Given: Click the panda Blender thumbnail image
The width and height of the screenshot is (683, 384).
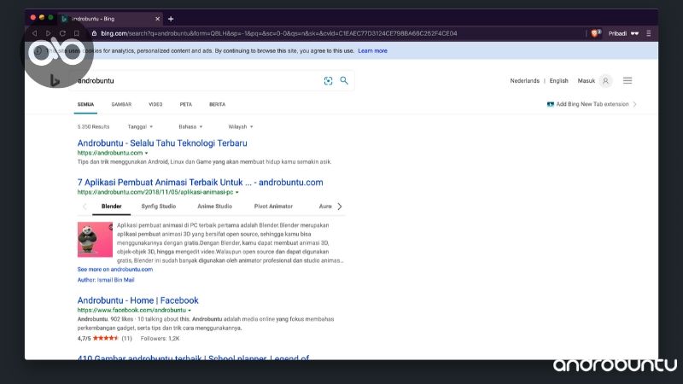Looking at the screenshot, I should click(x=95, y=240).
